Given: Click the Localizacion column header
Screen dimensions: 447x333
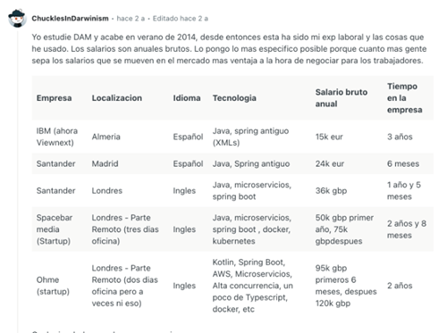Looking at the screenshot, I should tap(117, 98).
